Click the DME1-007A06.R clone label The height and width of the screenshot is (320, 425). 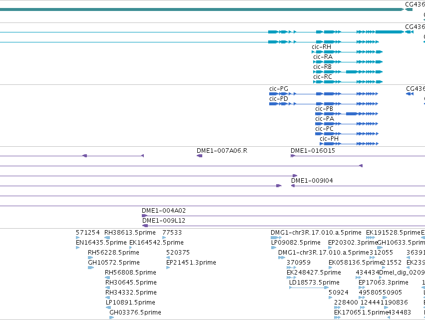coord(222,151)
